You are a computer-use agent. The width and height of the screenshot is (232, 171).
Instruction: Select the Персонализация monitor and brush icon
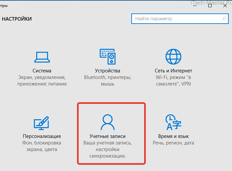(42, 123)
